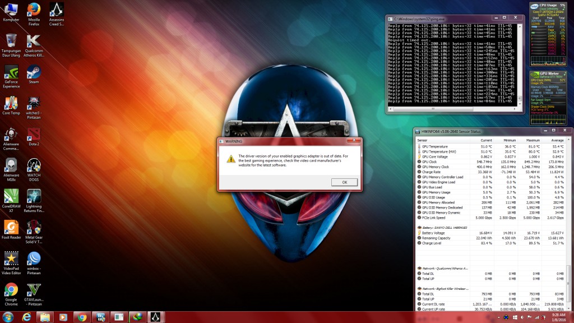574x323 pixels.
Task: Open the media player taskbar icon
Action: pyautogui.click(x=63, y=317)
